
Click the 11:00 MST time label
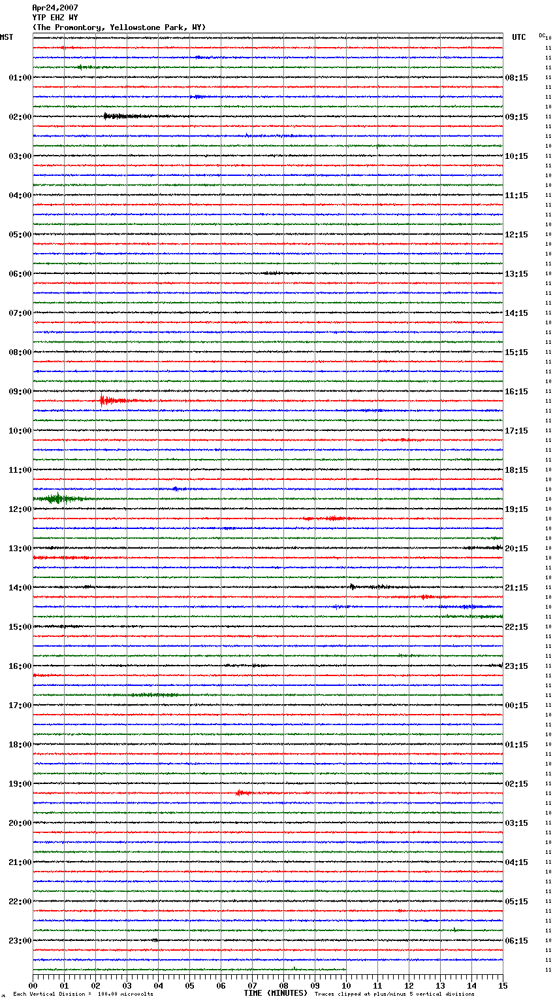click(20, 470)
